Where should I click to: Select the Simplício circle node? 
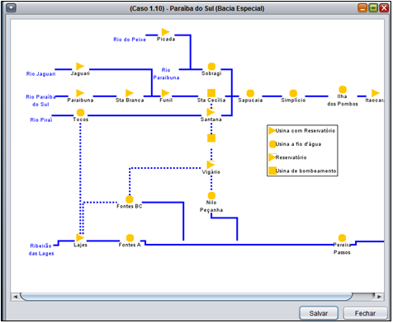tap(293, 93)
